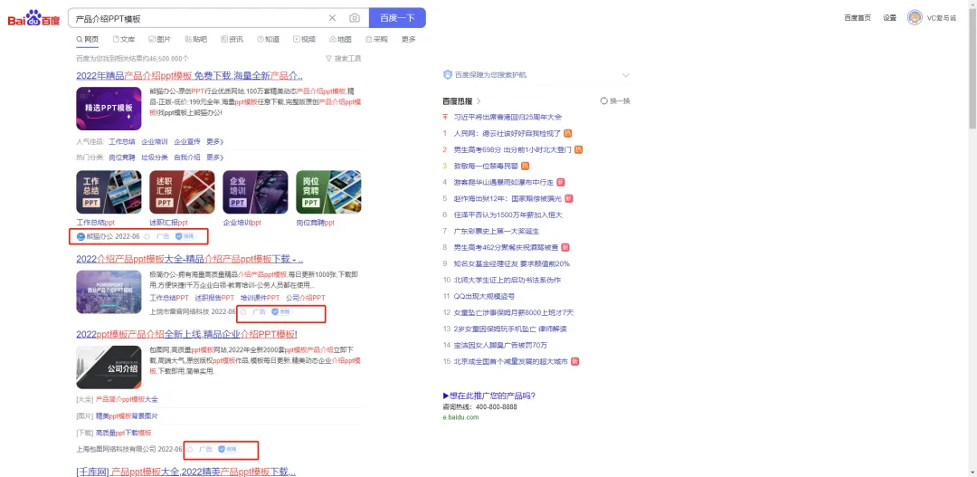The height and width of the screenshot is (477, 977).
Task: Open hot search QQ出现大规模盗号
Action: coord(483,296)
